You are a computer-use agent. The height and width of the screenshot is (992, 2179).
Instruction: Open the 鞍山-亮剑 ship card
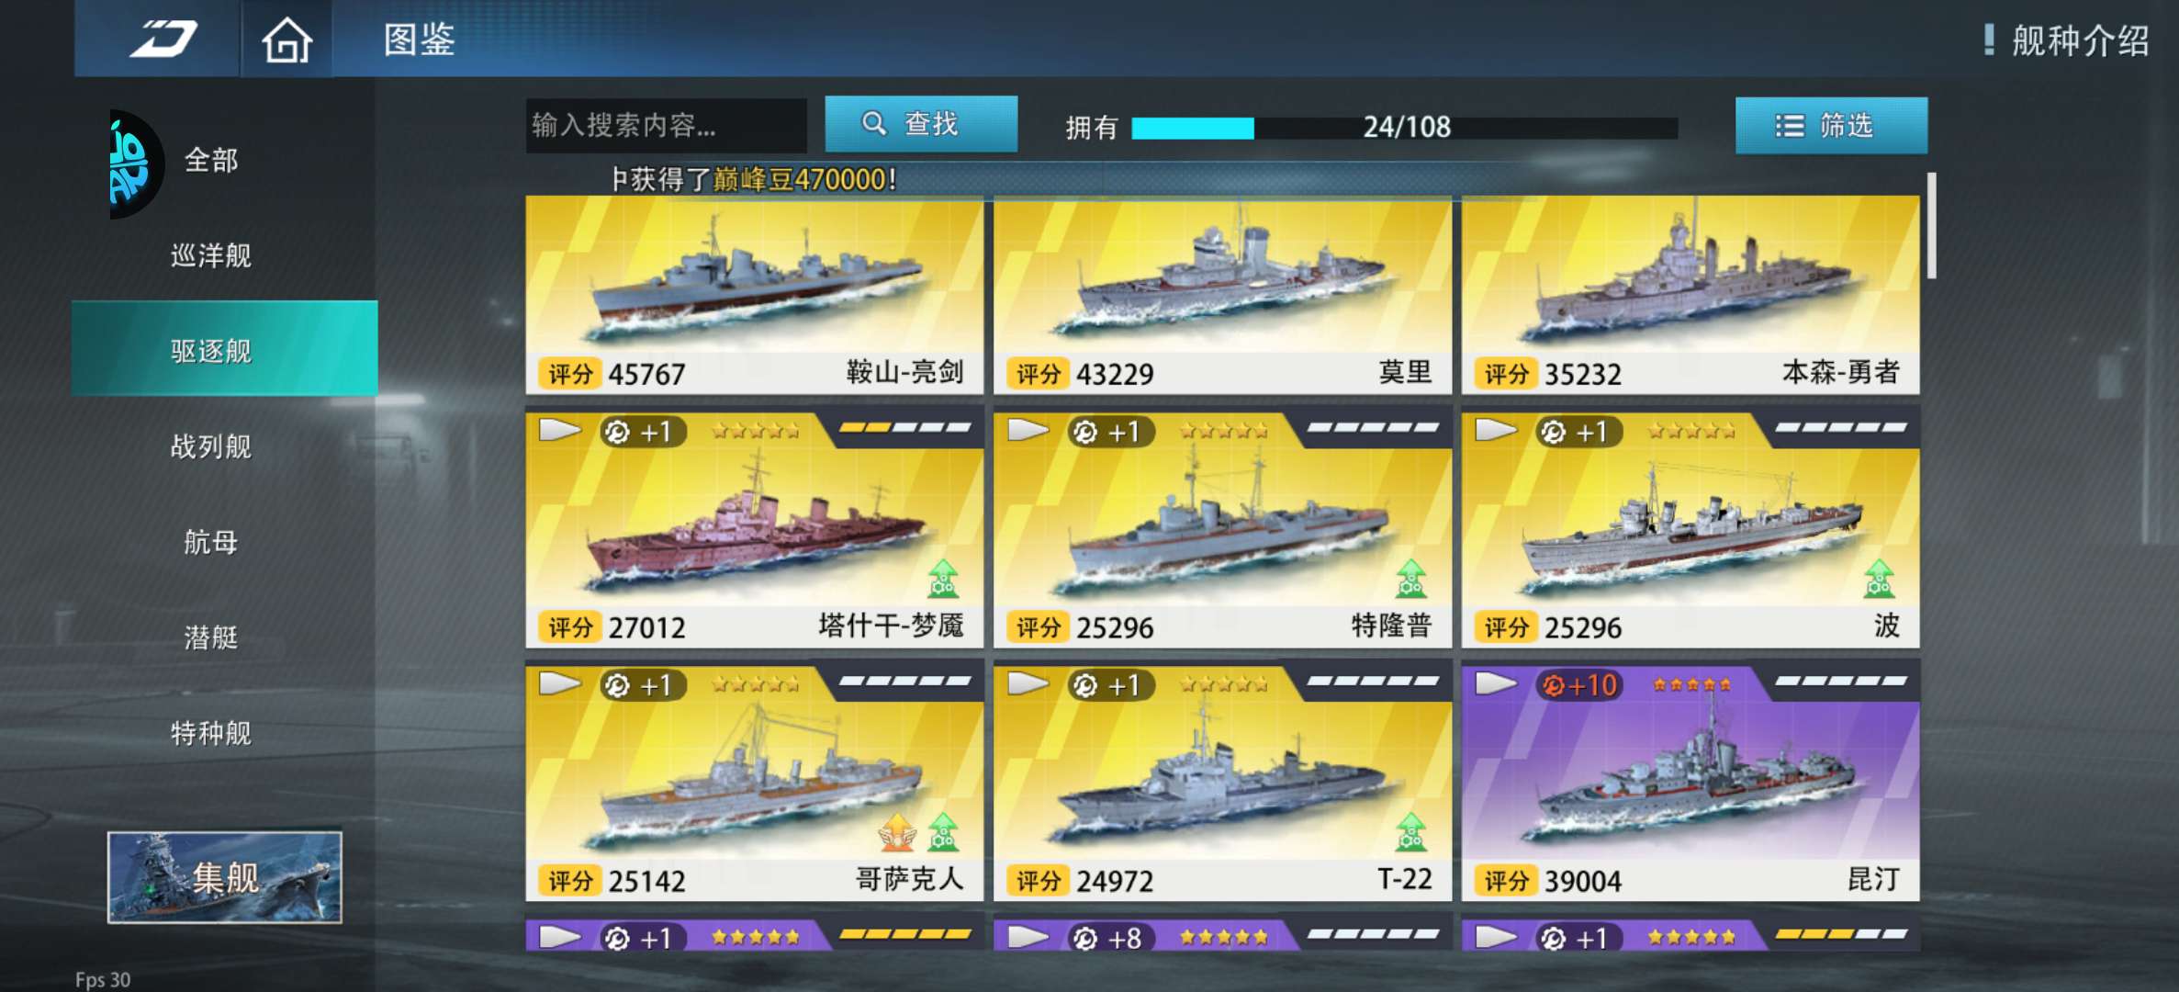tap(754, 296)
